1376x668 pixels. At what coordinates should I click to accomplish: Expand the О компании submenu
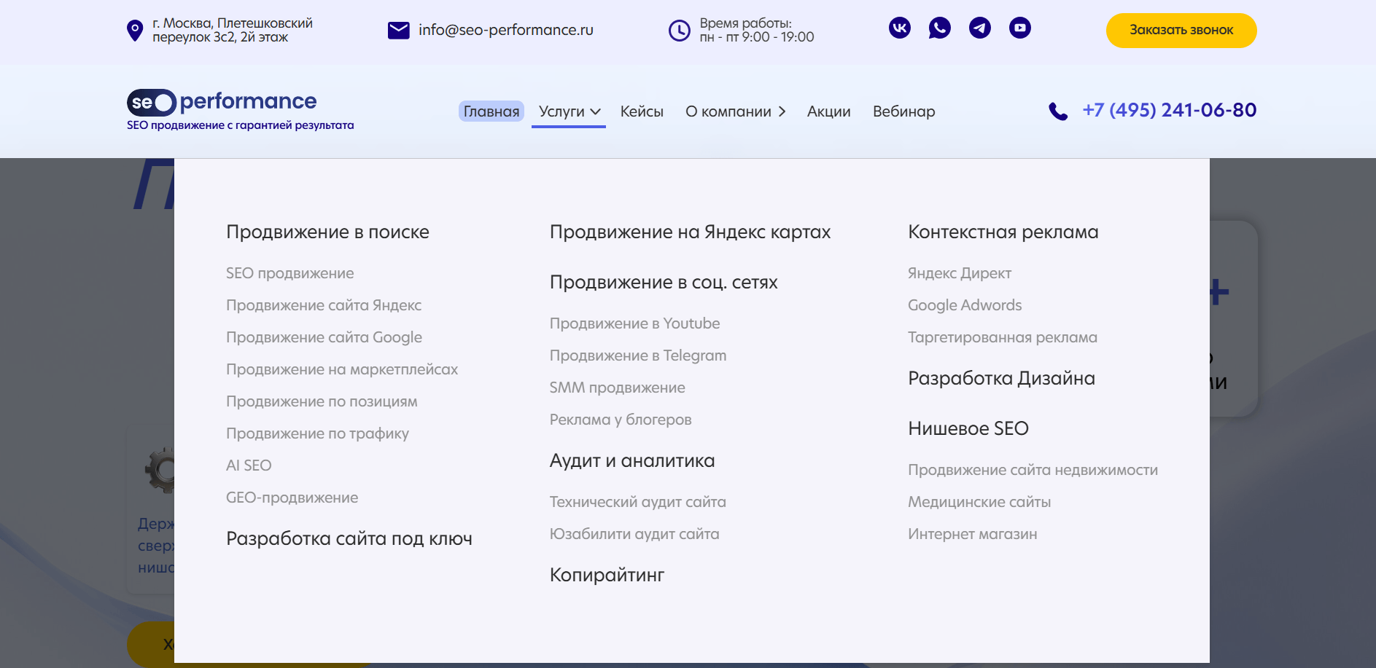point(735,111)
